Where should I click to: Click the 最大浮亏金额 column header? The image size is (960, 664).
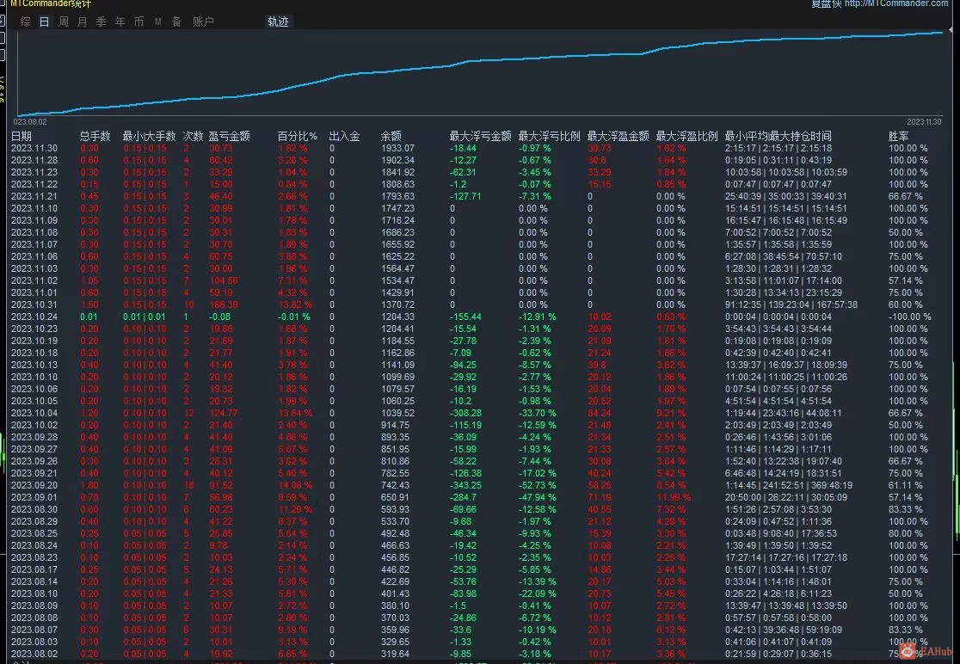point(481,136)
